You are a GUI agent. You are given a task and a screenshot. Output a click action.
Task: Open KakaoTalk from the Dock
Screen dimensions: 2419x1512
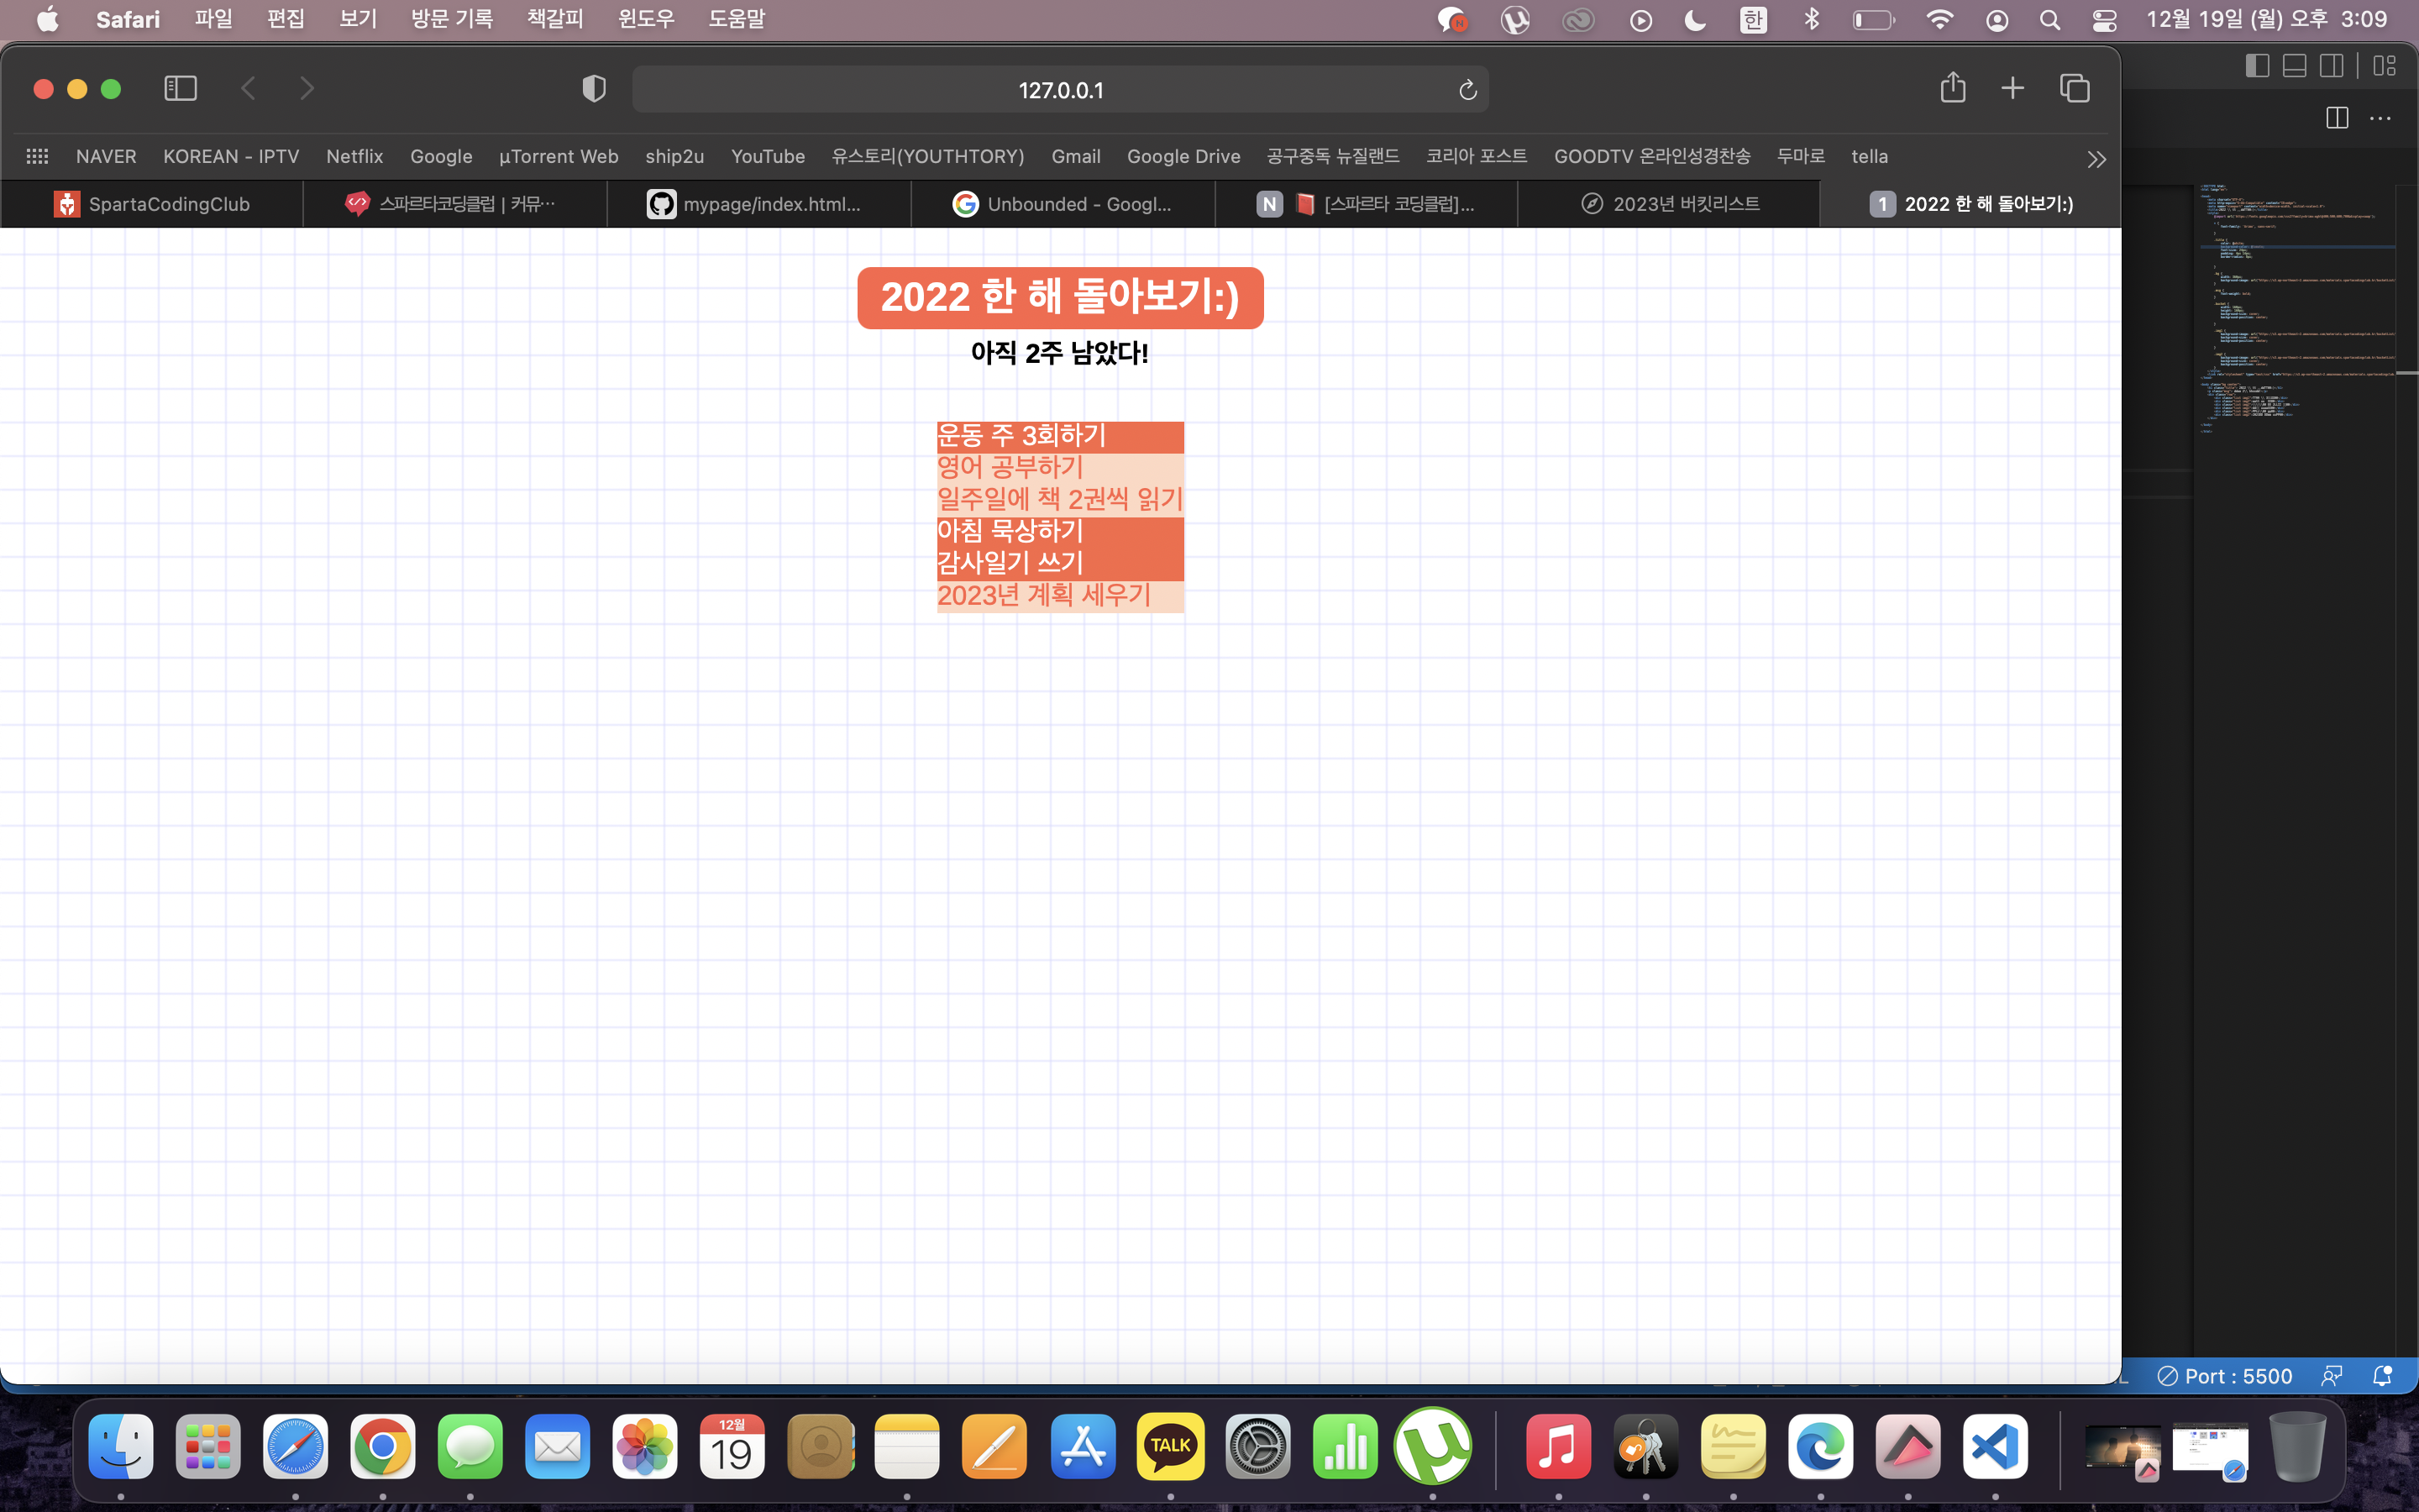pos(1171,1446)
